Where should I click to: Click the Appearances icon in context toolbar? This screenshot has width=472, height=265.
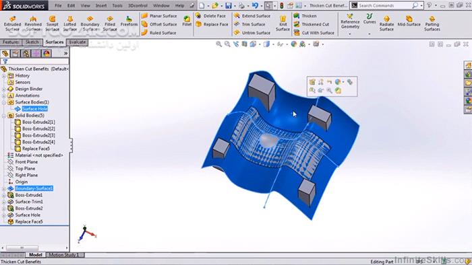[338, 82]
